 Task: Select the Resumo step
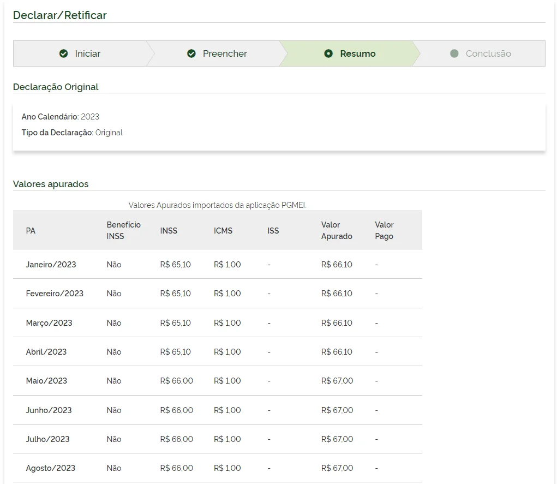point(359,53)
